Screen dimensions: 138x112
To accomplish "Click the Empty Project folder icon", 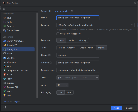I will 5,30.
